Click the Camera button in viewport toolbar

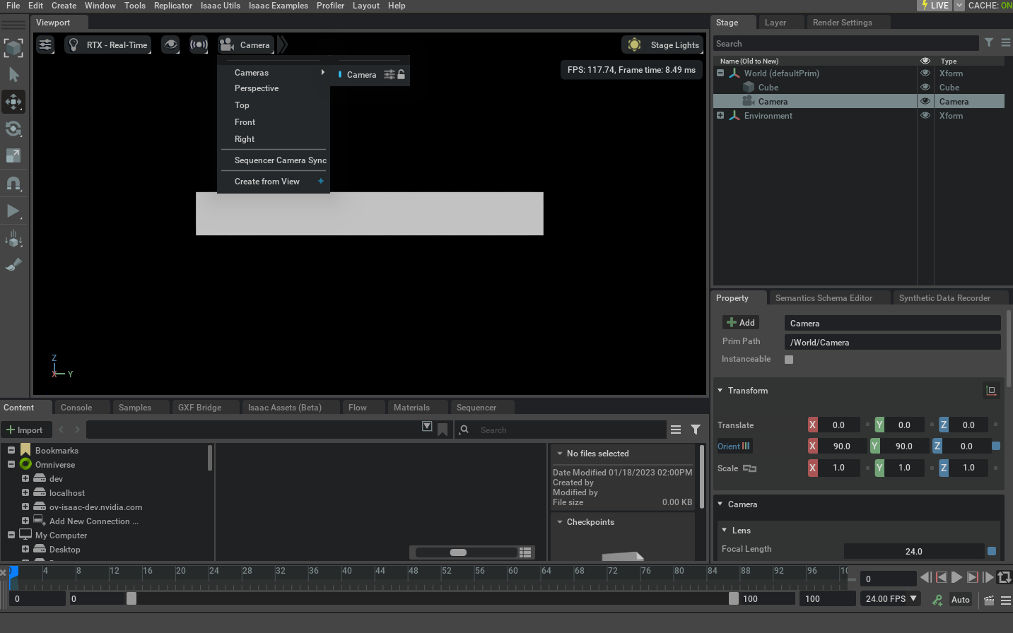click(245, 45)
